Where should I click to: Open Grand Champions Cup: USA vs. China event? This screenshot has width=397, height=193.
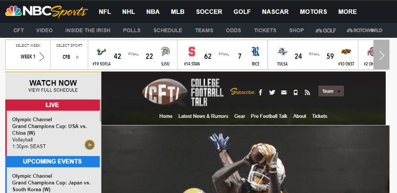click(x=49, y=130)
